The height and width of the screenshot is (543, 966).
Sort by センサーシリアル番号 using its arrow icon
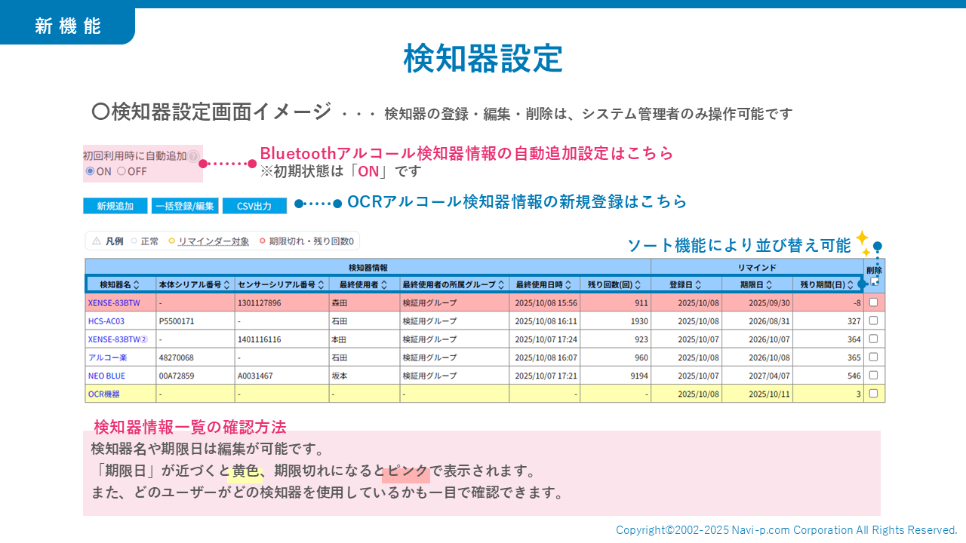[321, 285]
